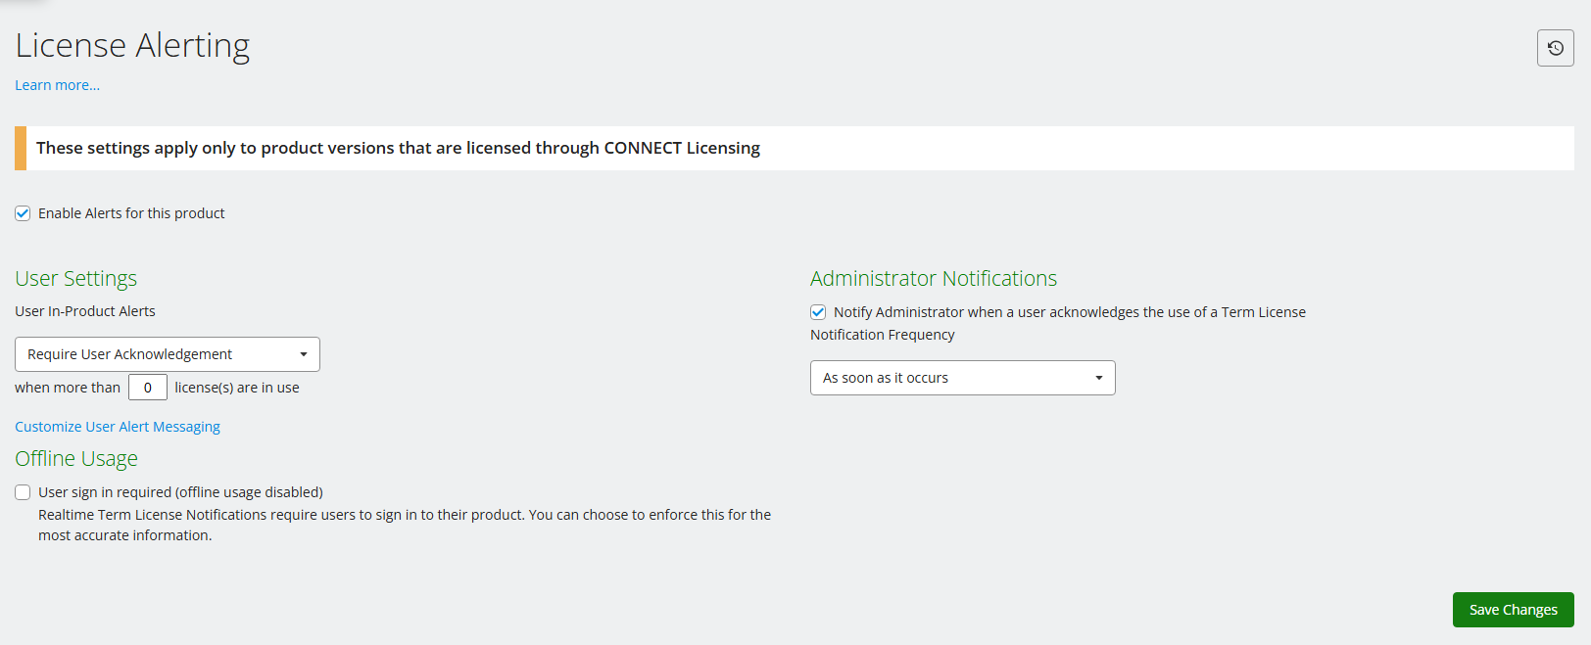Click the history icon in top-right corner
Screen dimensions: 1591x645
[x=1555, y=48]
